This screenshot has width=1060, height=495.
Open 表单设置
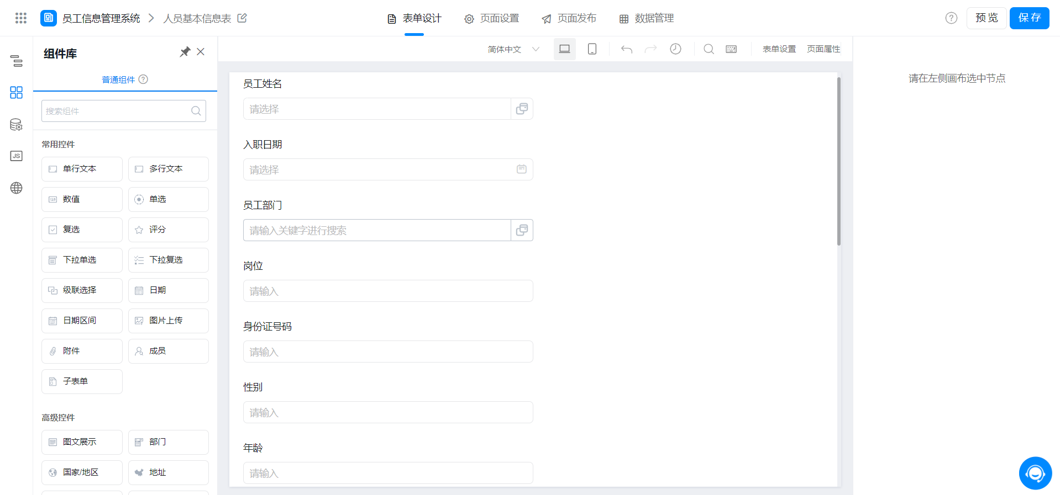click(x=779, y=49)
